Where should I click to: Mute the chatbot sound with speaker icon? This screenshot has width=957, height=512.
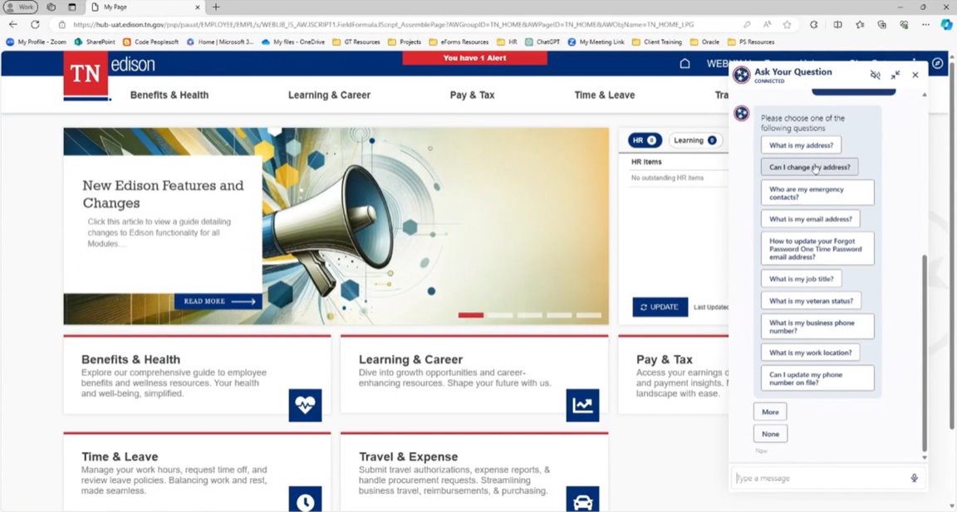tap(875, 75)
